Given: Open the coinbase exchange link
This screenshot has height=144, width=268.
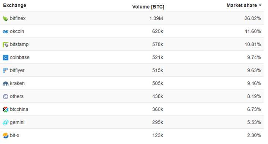Looking at the screenshot, I should coord(20,57).
